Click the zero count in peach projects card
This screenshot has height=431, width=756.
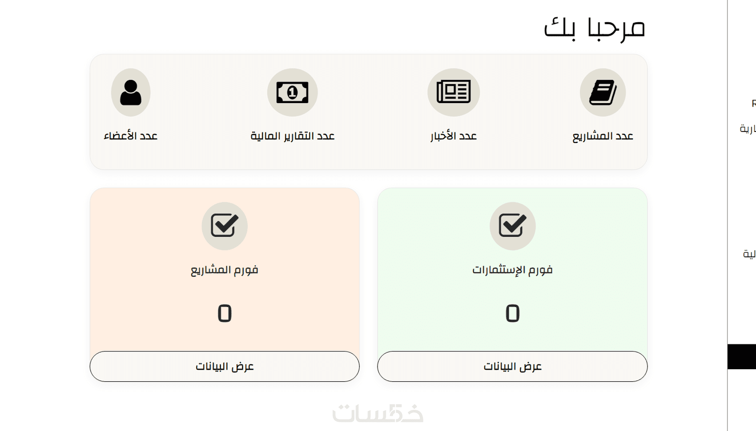click(225, 313)
